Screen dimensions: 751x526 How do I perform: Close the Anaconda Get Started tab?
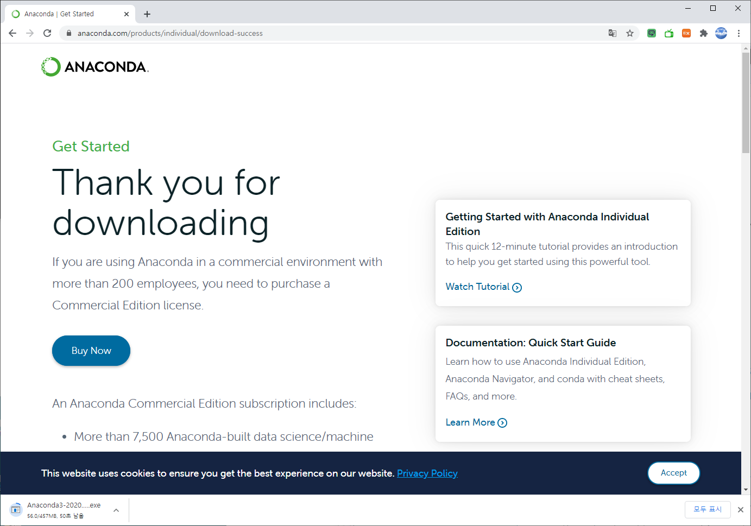(127, 14)
